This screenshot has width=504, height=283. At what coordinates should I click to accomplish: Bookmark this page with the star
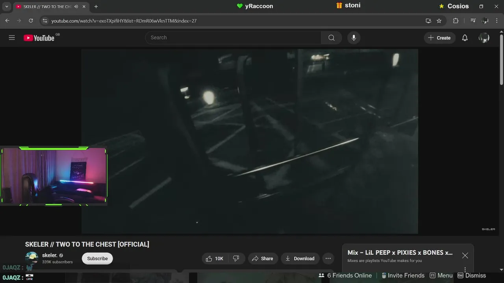click(439, 21)
